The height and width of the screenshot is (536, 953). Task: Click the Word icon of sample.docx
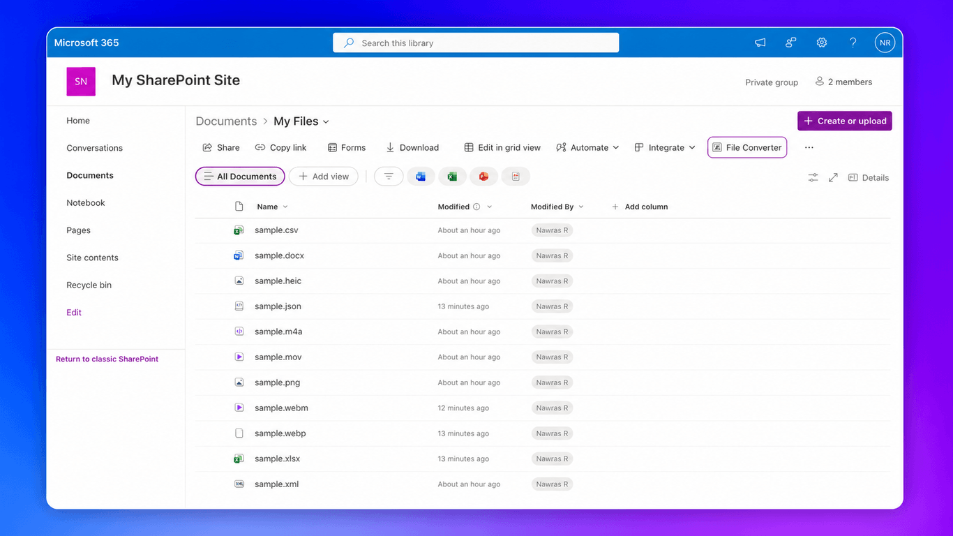tap(239, 255)
